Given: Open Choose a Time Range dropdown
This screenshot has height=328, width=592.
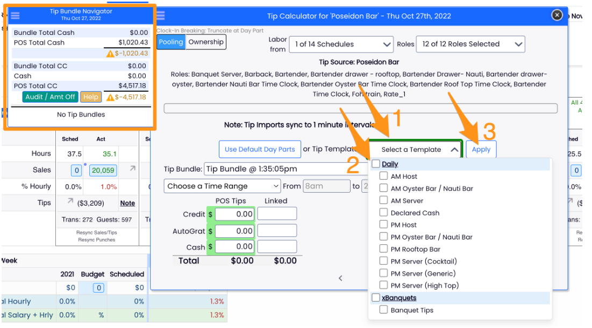Looking at the screenshot, I should pyautogui.click(x=222, y=186).
